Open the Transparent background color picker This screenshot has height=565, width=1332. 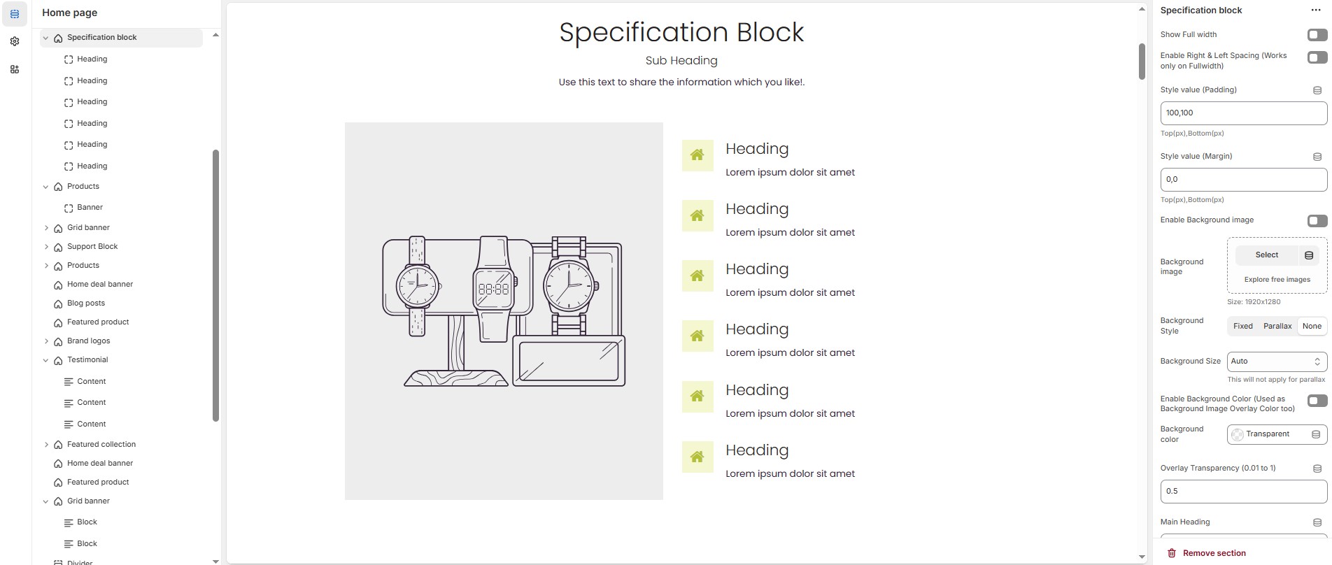tap(1267, 434)
